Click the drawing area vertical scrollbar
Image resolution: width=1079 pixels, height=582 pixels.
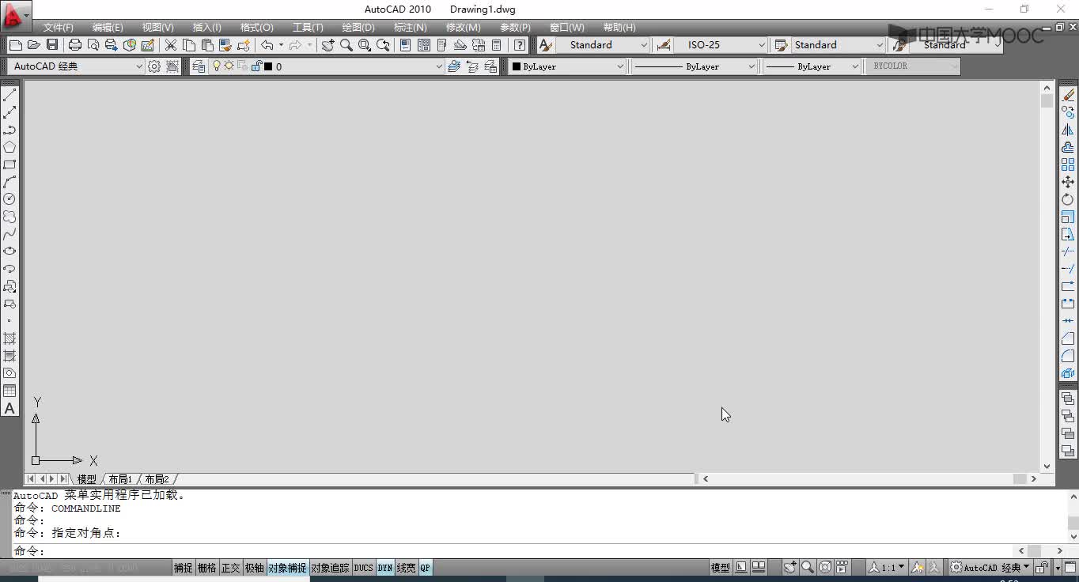tap(1047, 277)
